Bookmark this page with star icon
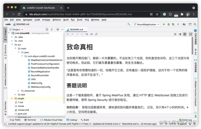The width and height of the screenshot is (201, 129). pyautogui.click(x=157, y=14)
